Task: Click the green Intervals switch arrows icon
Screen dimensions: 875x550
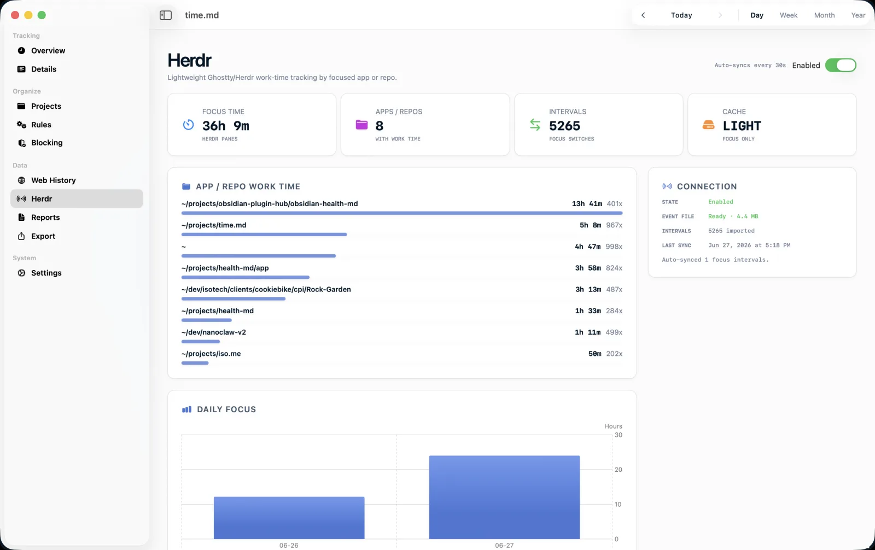Action: (535, 125)
